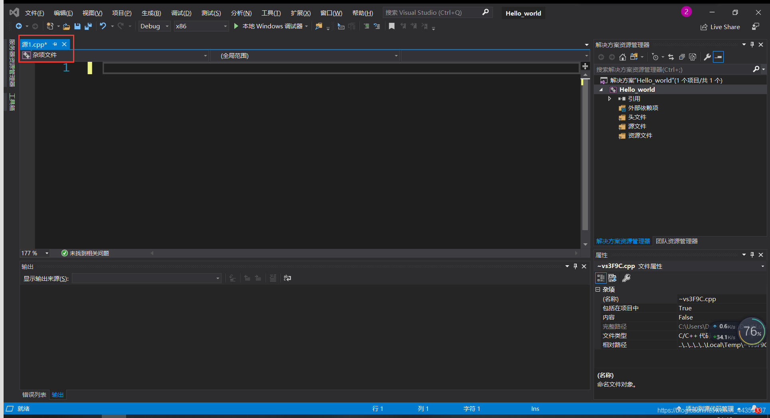Pin the 输出 output panel
770x418 pixels.
pos(575,266)
